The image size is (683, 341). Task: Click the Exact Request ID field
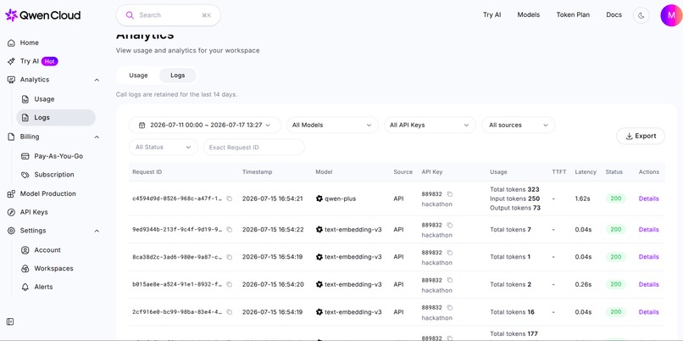[x=254, y=148]
